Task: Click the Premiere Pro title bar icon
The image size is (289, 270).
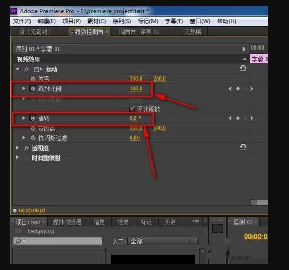Action: pyautogui.click(x=13, y=11)
